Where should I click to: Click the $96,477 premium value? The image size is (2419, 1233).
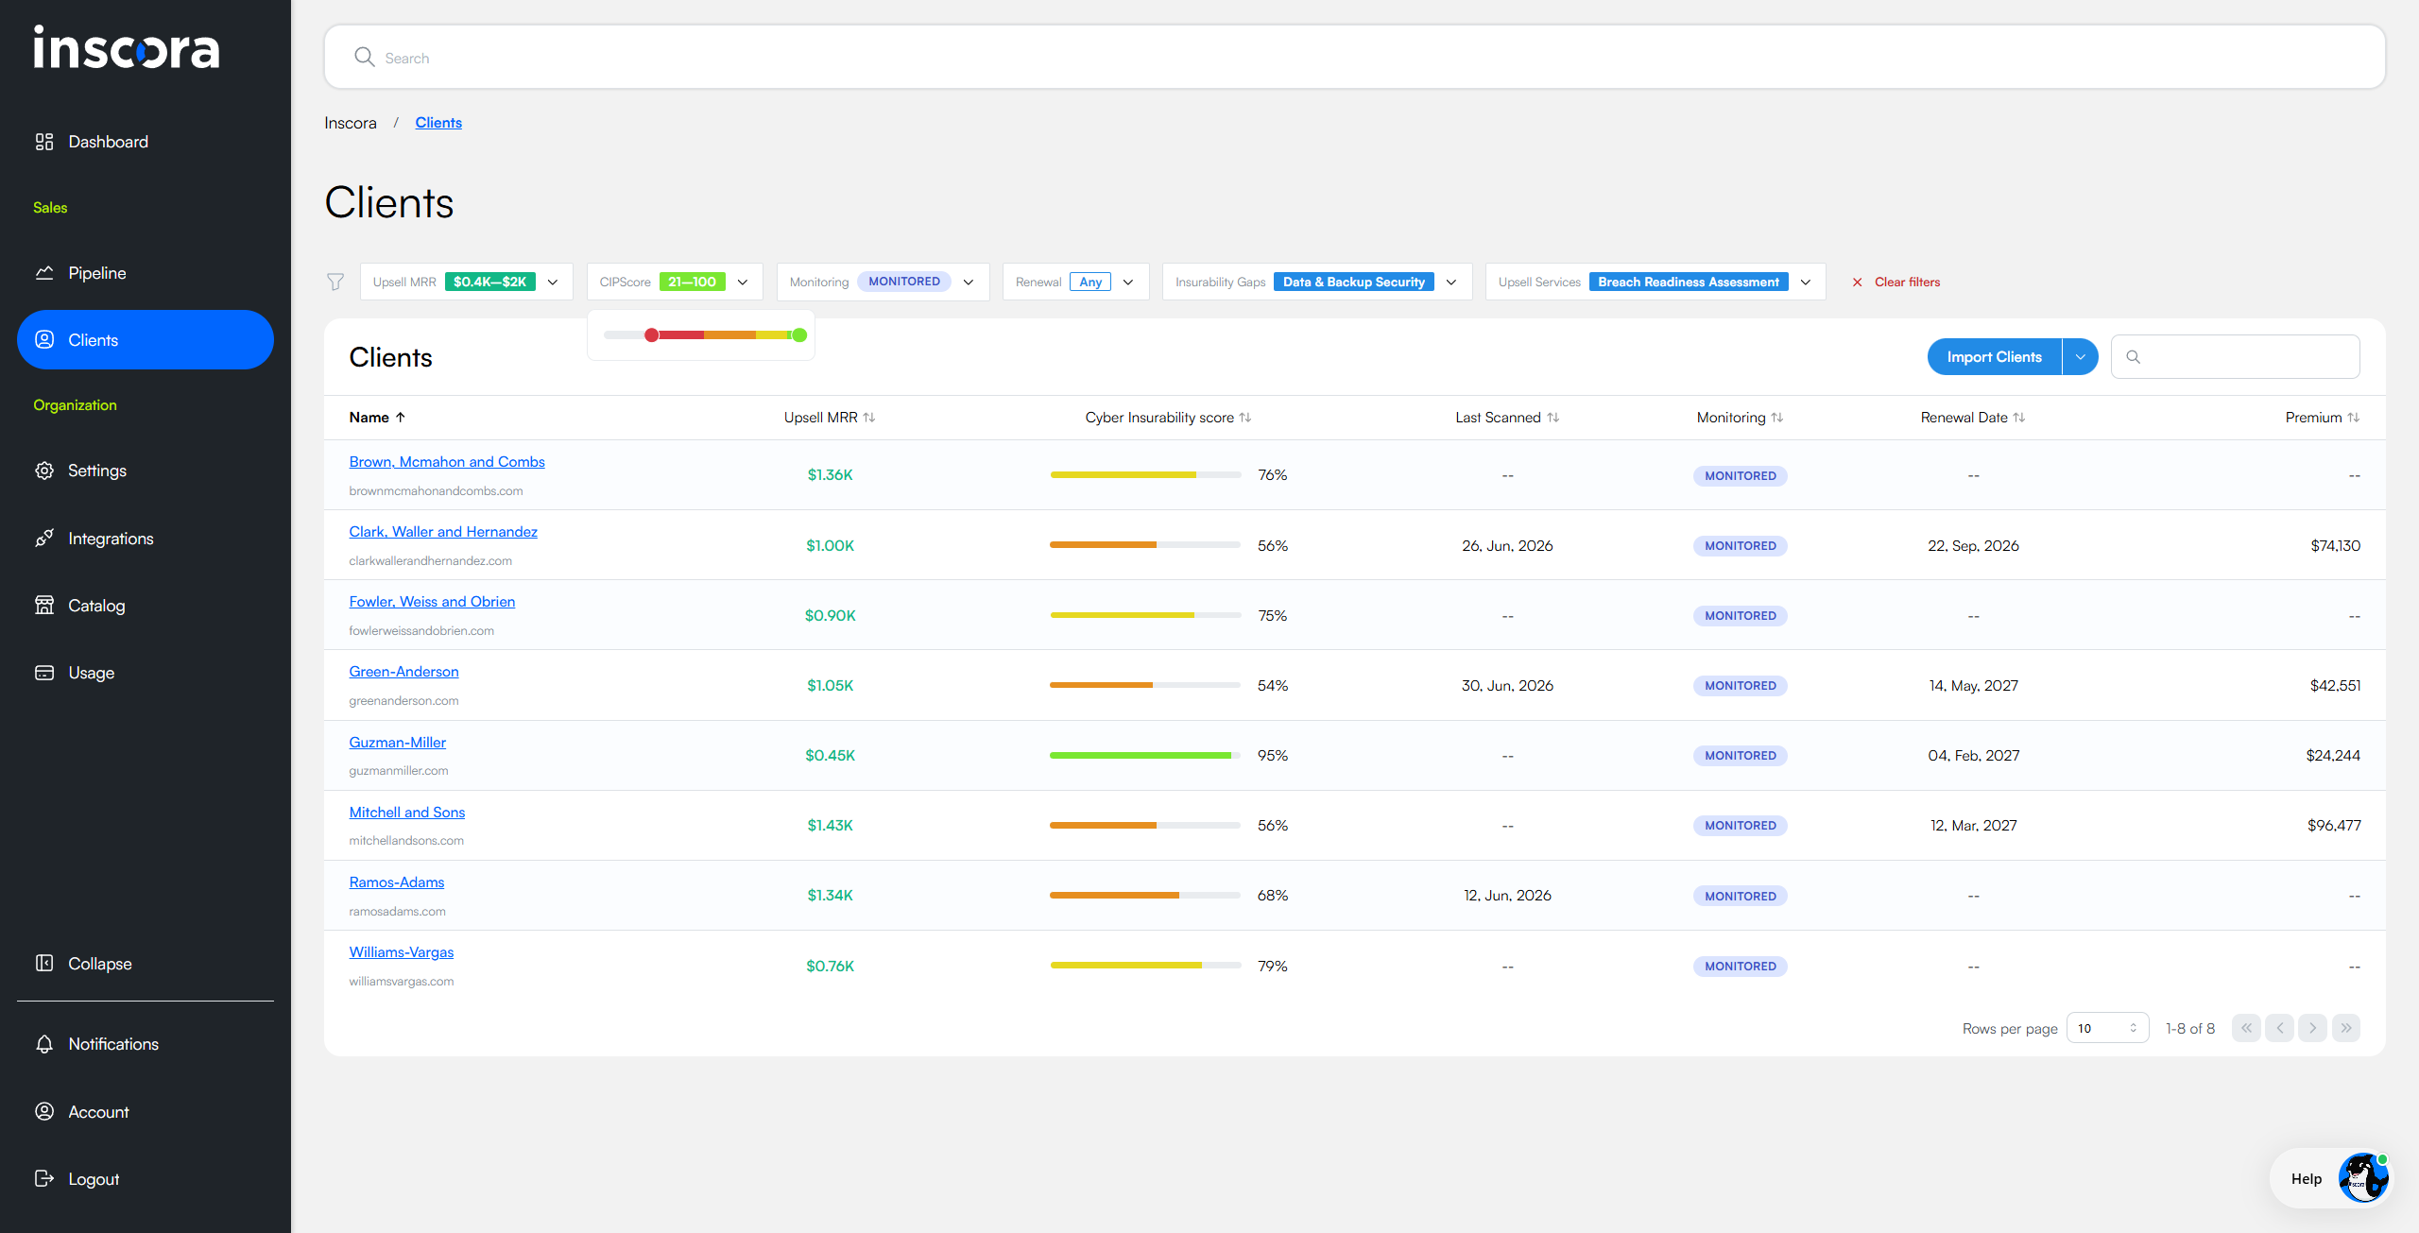point(2334,825)
